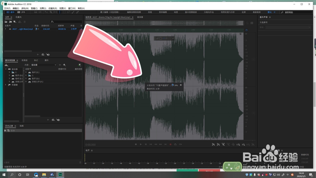
Task: Toggle Loop Playback in Media Browser preview
Action: [x=53, y=120]
